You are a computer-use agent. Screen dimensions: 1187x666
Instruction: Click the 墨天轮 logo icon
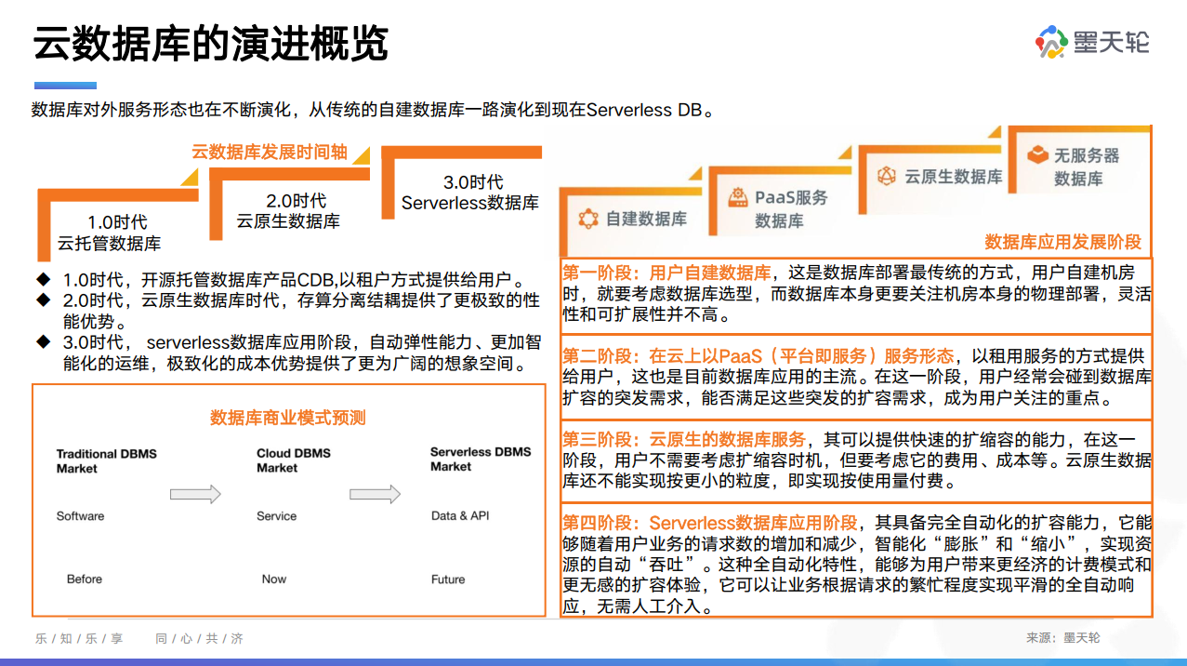tap(1052, 43)
